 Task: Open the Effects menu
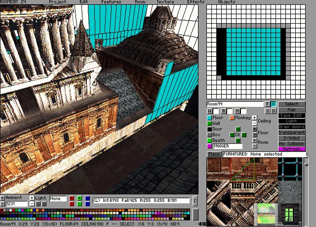[196, 2]
